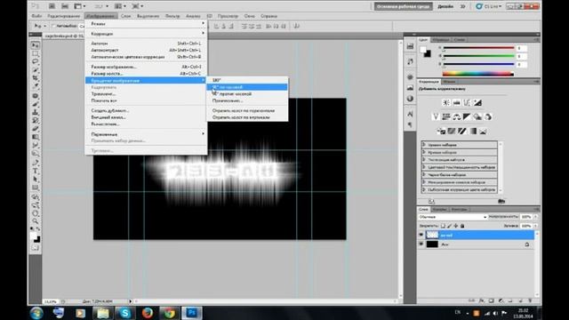This screenshot has width=569, height=320.
Task: Add a Gradient Map adjustment
Action: 472,131
